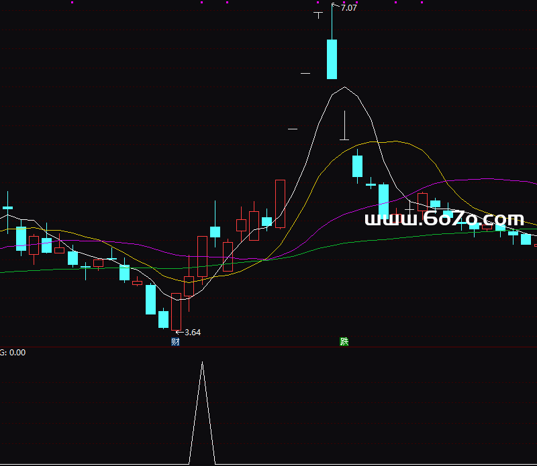Click the 7.07 high price label
The width and height of the screenshot is (537, 466).
(x=348, y=8)
